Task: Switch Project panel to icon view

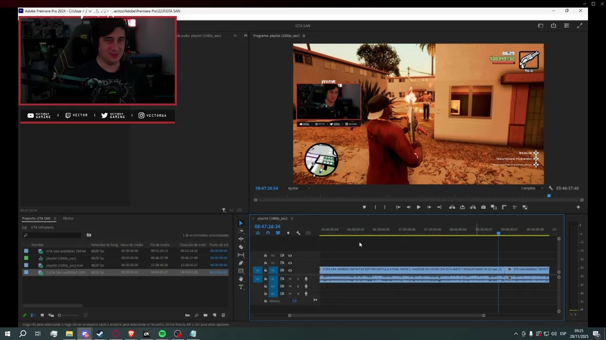Action: (x=42, y=315)
